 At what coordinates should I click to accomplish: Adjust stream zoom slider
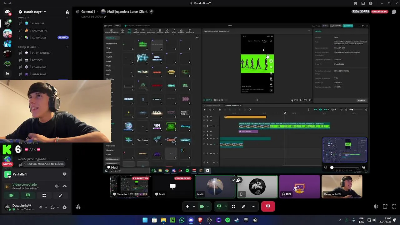(x=344, y=167)
